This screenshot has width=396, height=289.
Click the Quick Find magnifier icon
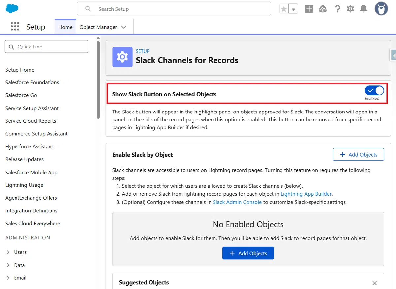click(x=11, y=47)
